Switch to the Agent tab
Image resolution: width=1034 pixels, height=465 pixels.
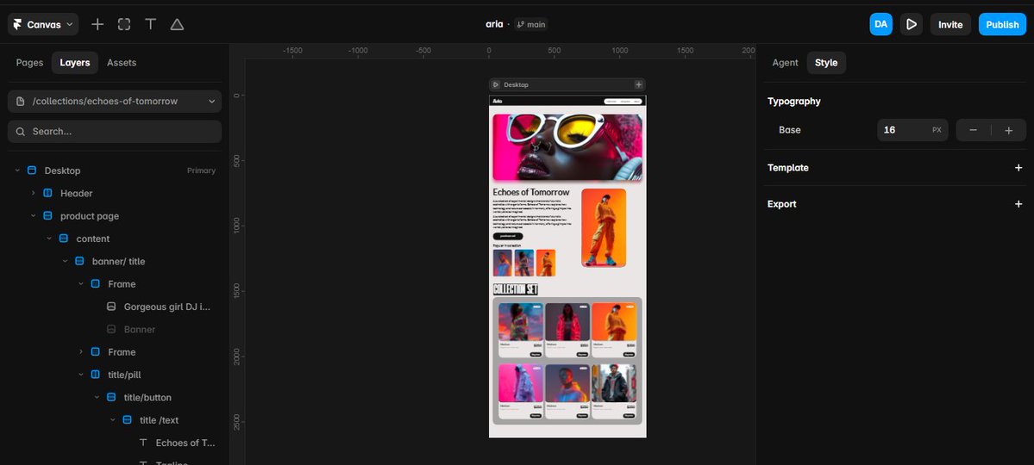tap(785, 63)
